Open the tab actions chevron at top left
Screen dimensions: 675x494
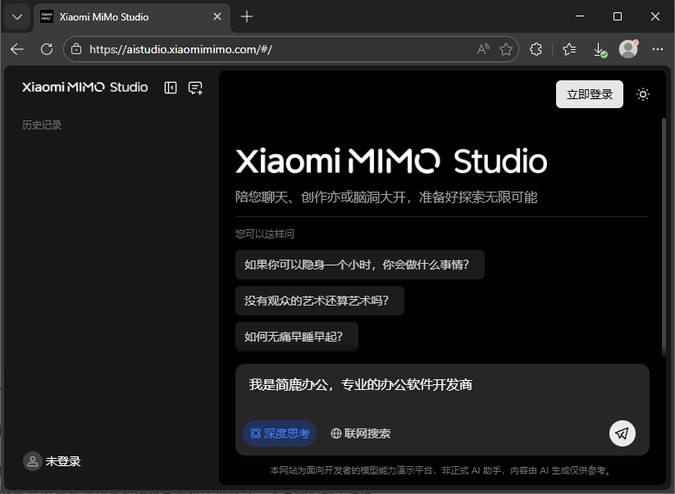pos(16,16)
